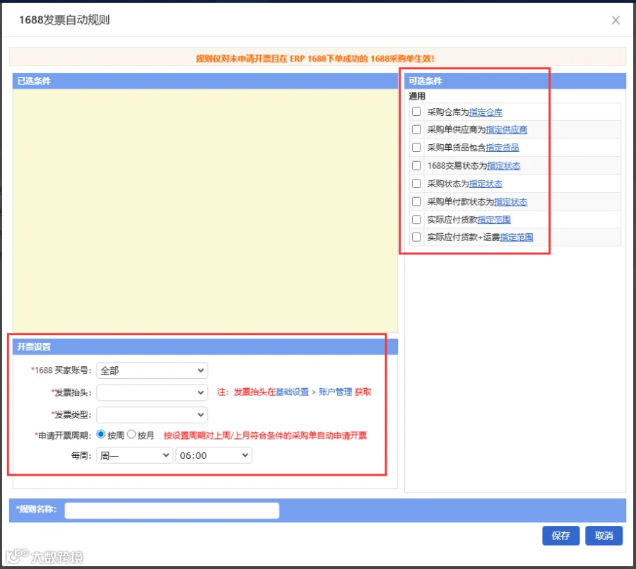
Task: Open 指定范围 link for 货款+运费
Action: (x=516, y=237)
